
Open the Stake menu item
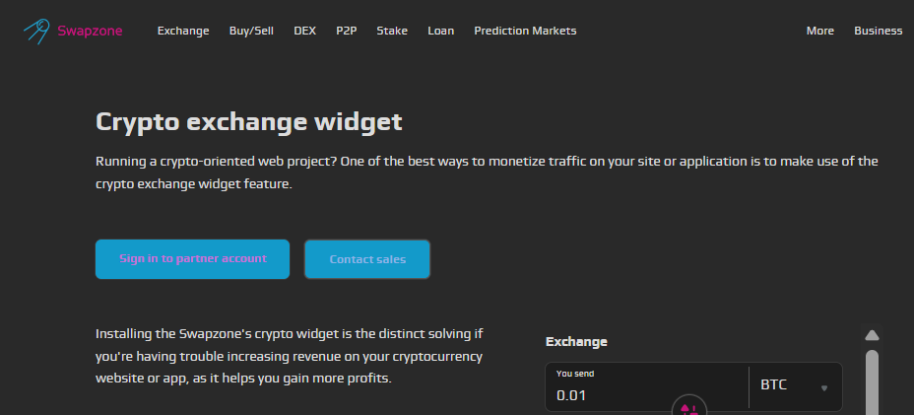392,31
